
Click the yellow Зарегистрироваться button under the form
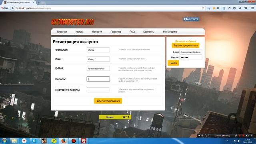tap(108, 101)
